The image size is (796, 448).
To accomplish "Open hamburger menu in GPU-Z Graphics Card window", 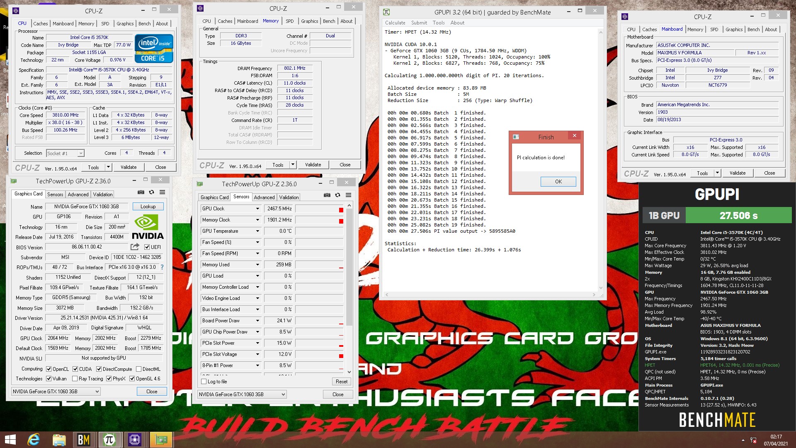I will click(163, 192).
